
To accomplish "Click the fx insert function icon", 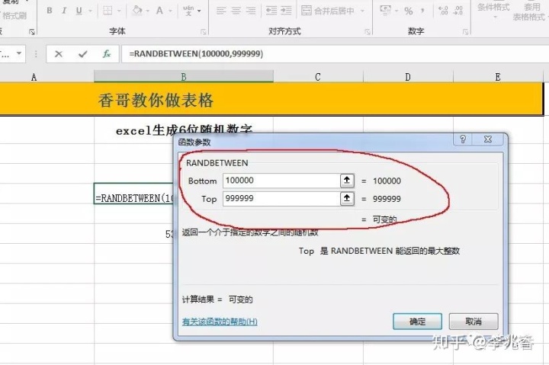I will (x=107, y=54).
